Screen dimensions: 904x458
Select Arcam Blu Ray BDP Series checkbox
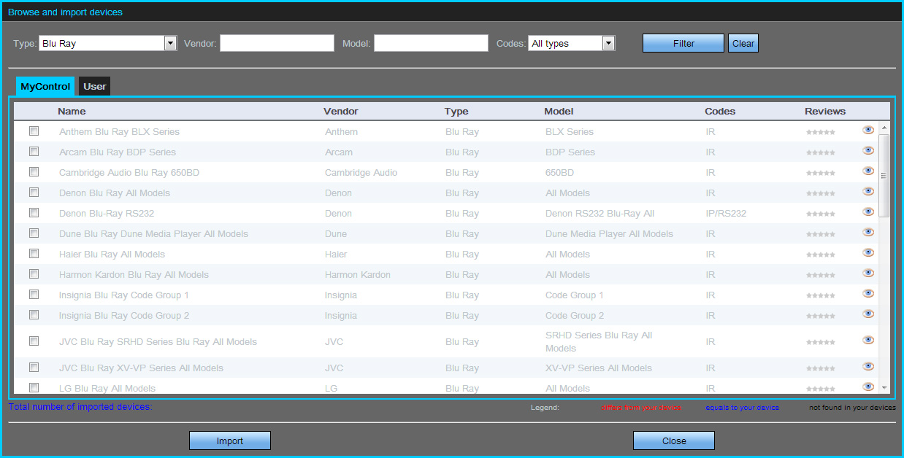[34, 152]
